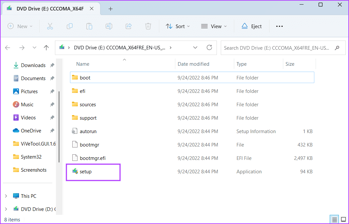The image size is (349, 224).
Task: Open the View layout dropdown
Action: coord(214,26)
